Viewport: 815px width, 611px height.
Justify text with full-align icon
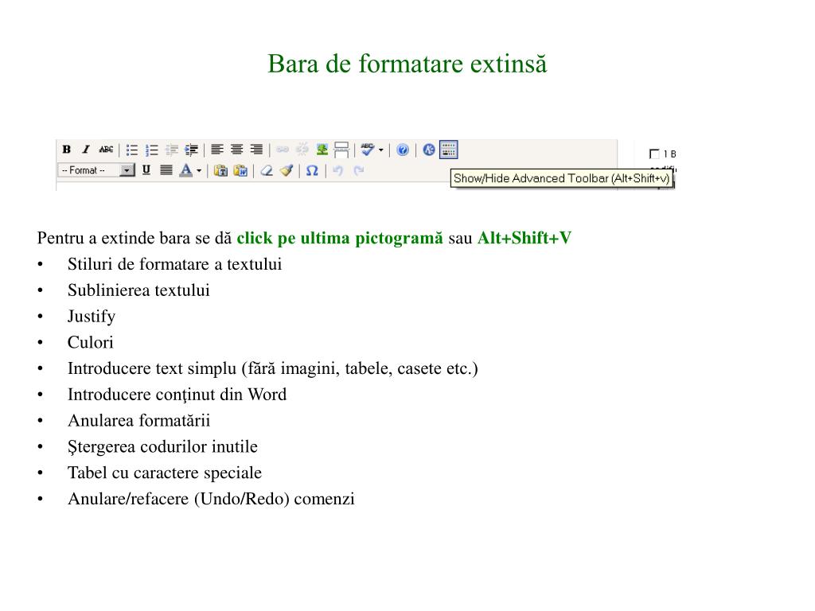coord(166,170)
